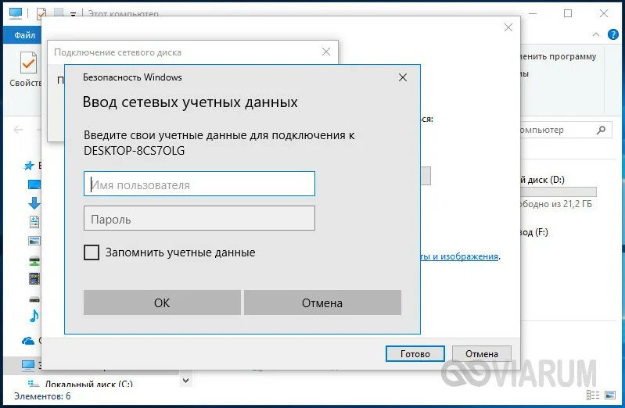The width and height of the screenshot is (625, 408).
Task: Select the Documents icon in sidebar
Action: [34, 222]
